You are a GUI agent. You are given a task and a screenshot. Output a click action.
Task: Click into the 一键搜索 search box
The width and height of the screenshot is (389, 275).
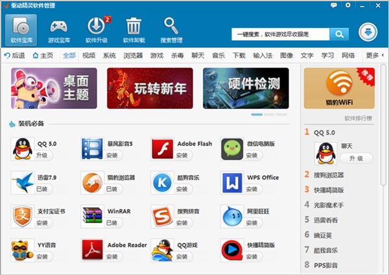280,34
